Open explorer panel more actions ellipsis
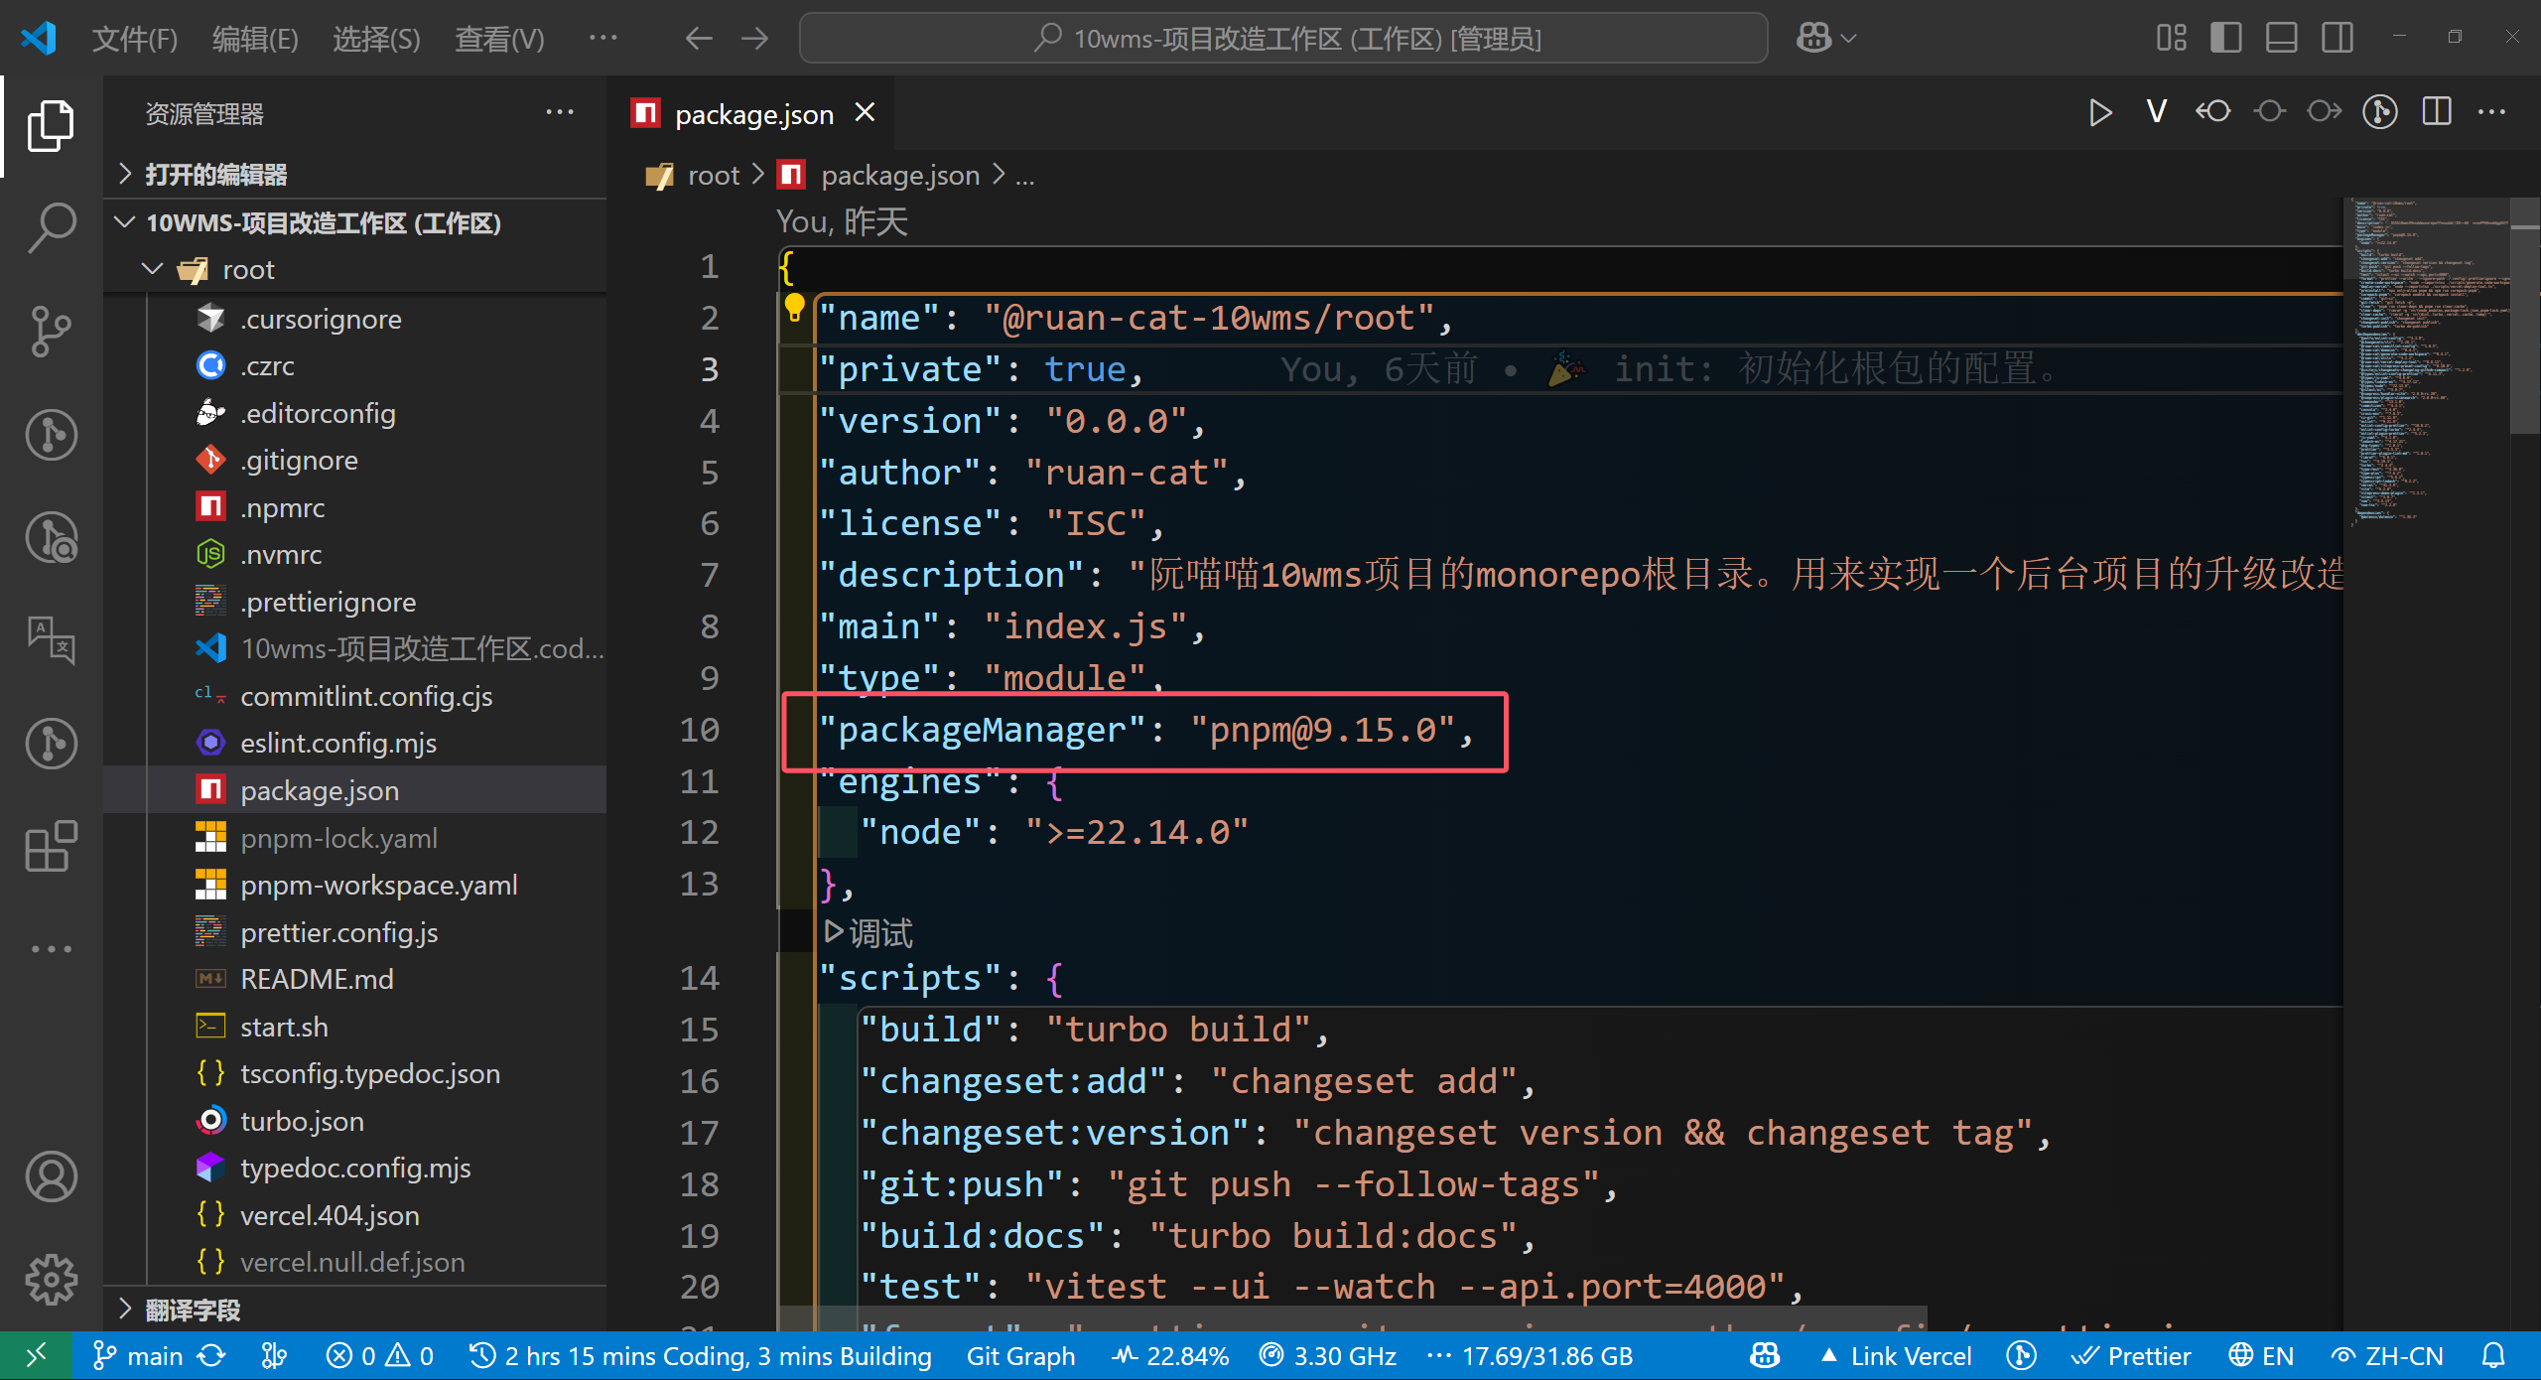Screen dimensions: 2541x1380 pos(560,112)
